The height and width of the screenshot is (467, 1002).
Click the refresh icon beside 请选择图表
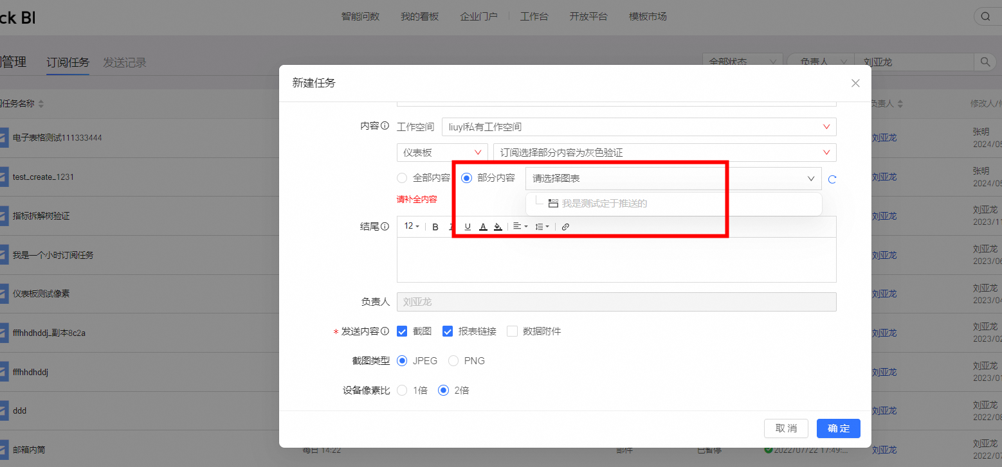832,179
